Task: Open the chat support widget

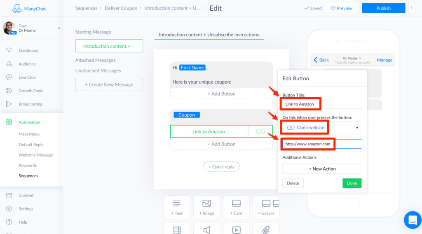Action: click(x=413, y=220)
